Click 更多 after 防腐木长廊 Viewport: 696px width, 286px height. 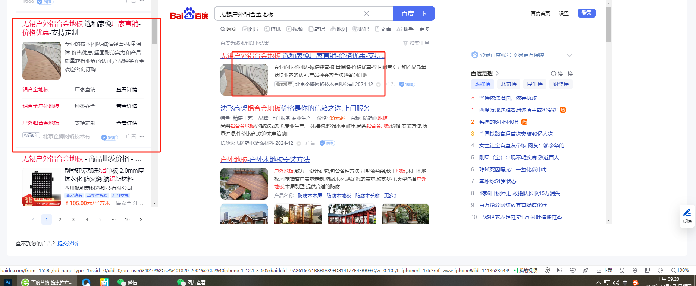click(x=391, y=196)
